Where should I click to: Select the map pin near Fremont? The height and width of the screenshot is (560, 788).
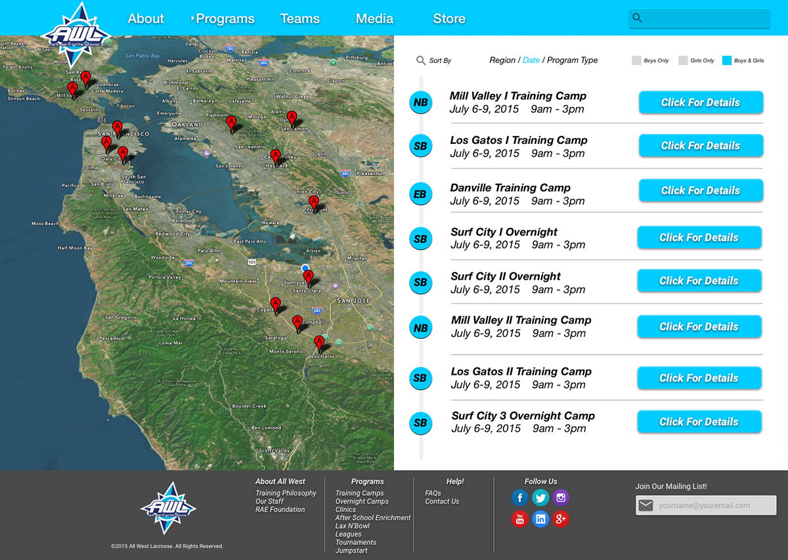pyautogui.click(x=315, y=204)
